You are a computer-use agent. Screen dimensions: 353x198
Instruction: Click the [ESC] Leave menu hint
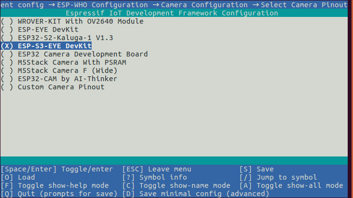[157, 169]
